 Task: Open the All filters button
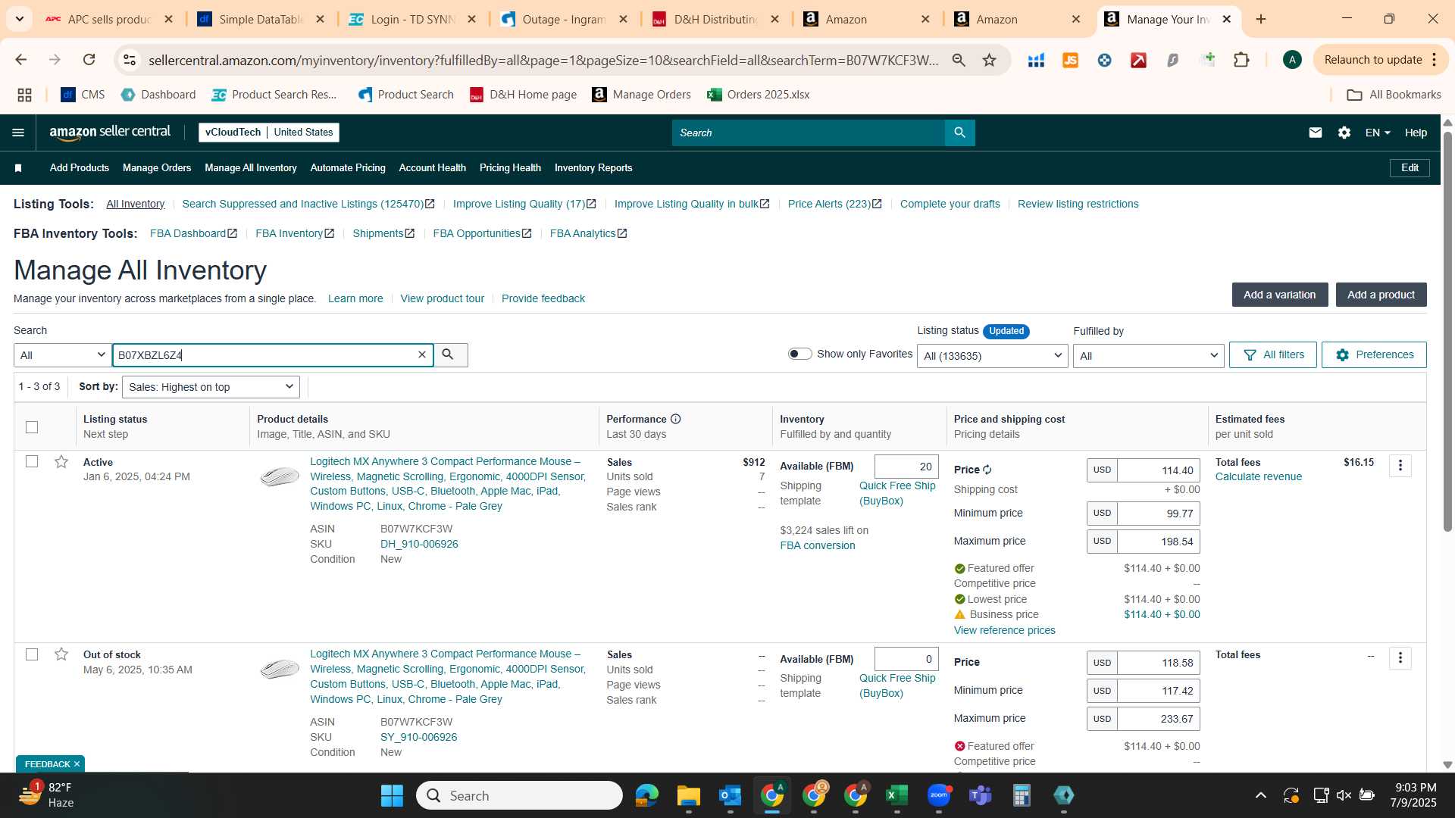(1273, 355)
